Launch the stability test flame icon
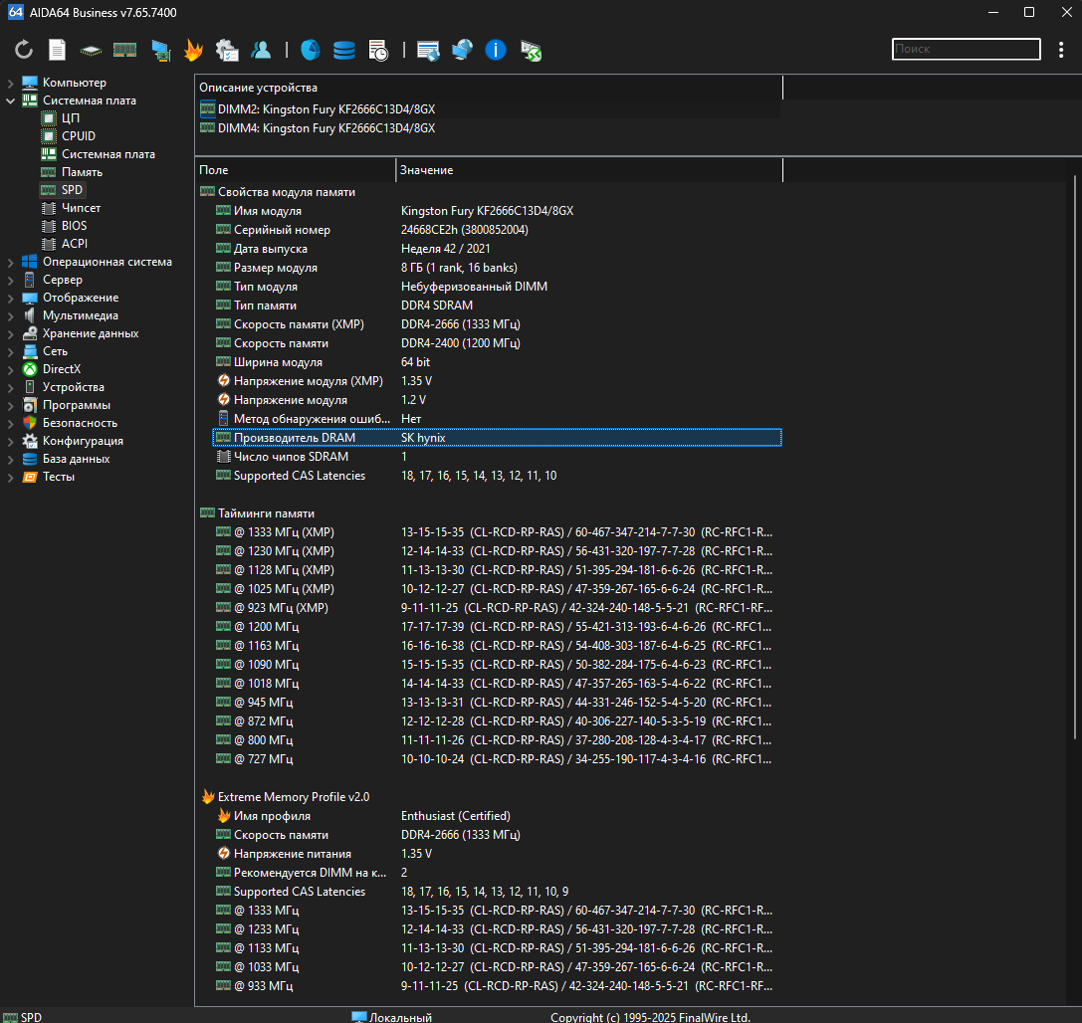Image resolution: width=1082 pixels, height=1023 pixels. [x=194, y=50]
